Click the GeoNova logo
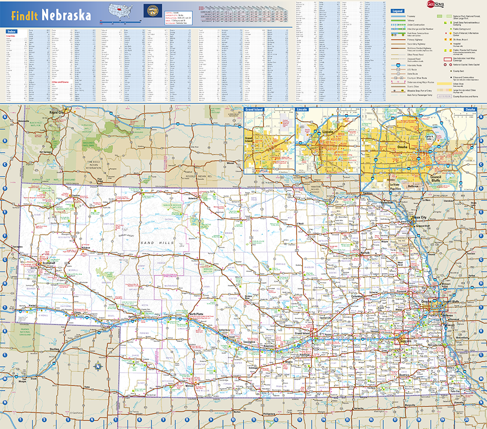This screenshot has height=429, width=487. (435, 4)
